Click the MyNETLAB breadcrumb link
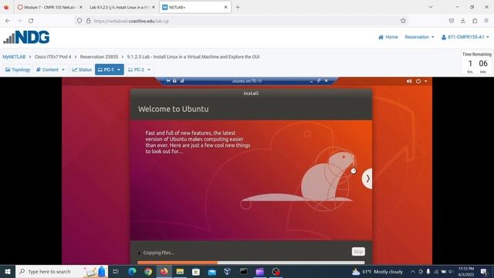The image size is (494, 278). [x=14, y=56]
